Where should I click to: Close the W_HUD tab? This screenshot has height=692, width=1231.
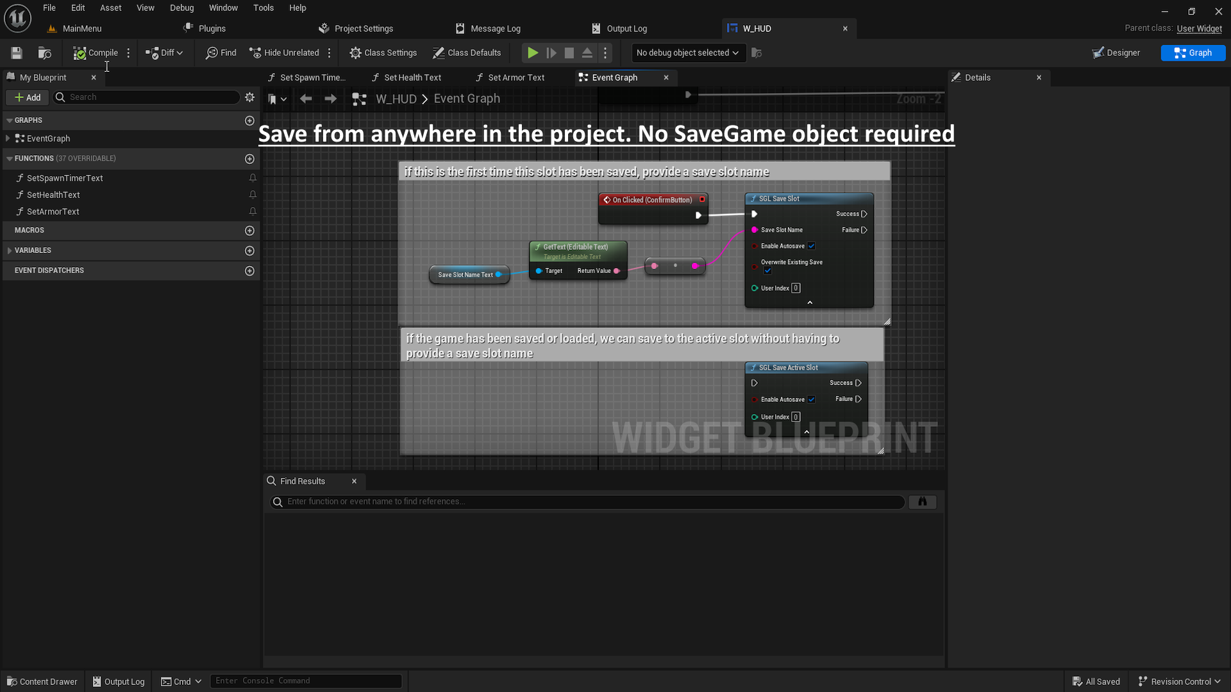tap(845, 29)
